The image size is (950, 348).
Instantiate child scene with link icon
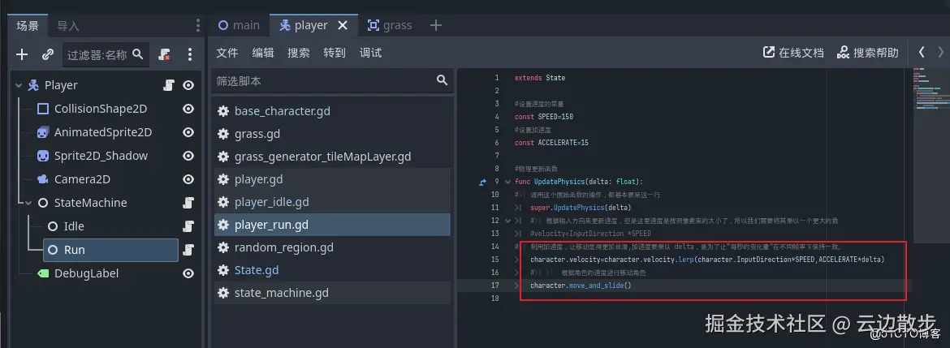tap(48, 54)
